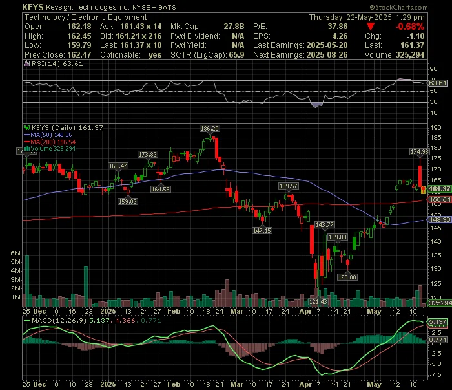
Task: Click the 'Volume 325,294' legend entry
Action: pos(53,149)
